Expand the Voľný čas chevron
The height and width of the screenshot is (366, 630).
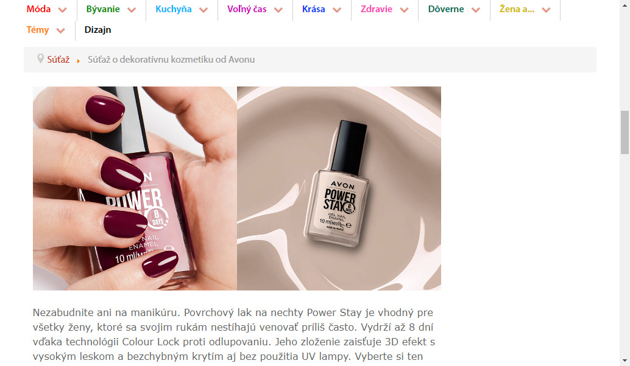[x=278, y=10]
